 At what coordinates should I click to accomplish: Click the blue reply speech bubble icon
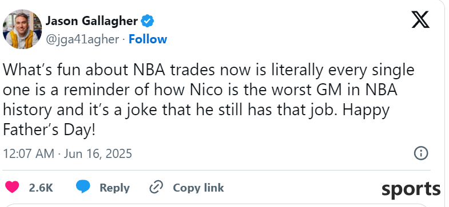[x=83, y=187]
